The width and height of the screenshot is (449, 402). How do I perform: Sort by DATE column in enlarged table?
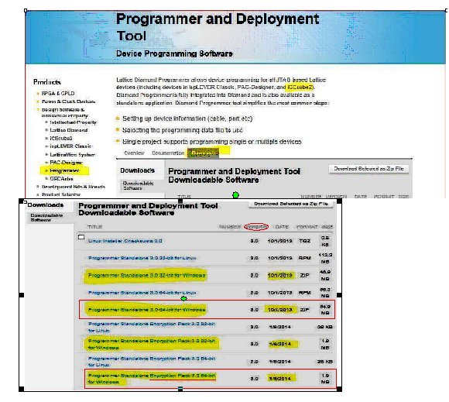click(282, 227)
